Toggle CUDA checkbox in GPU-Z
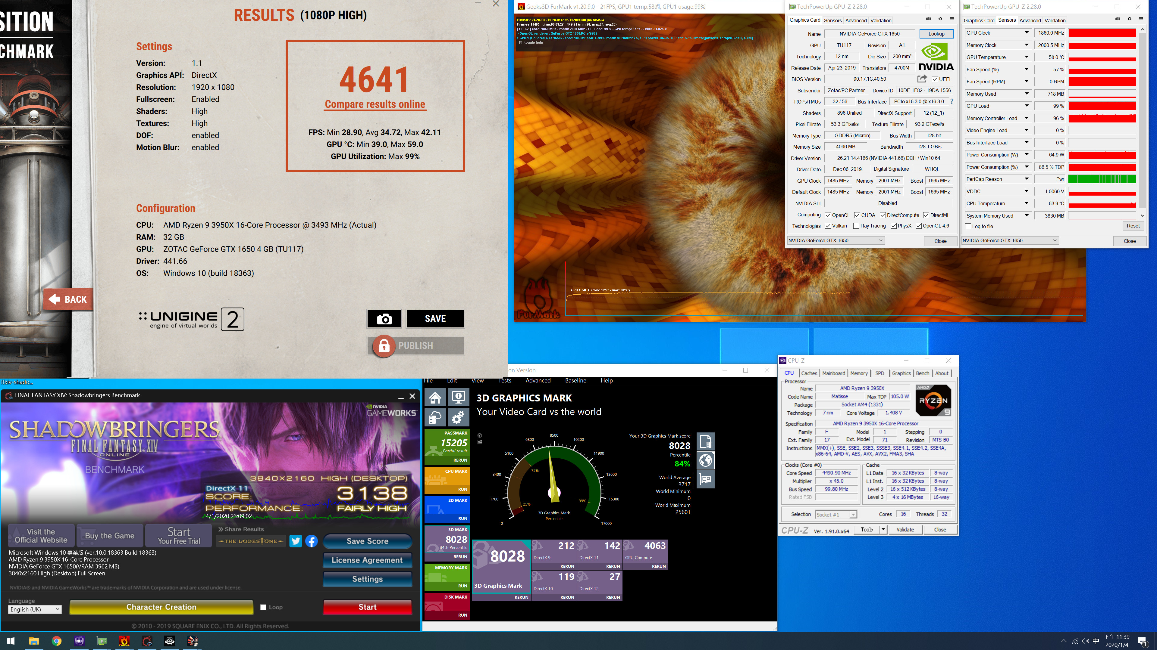This screenshot has width=1157, height=650. tap(857, 215)
